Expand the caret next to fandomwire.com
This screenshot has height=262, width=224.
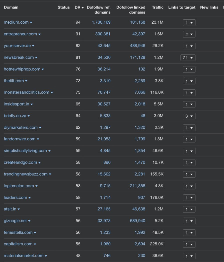click(x=38, y=139)
